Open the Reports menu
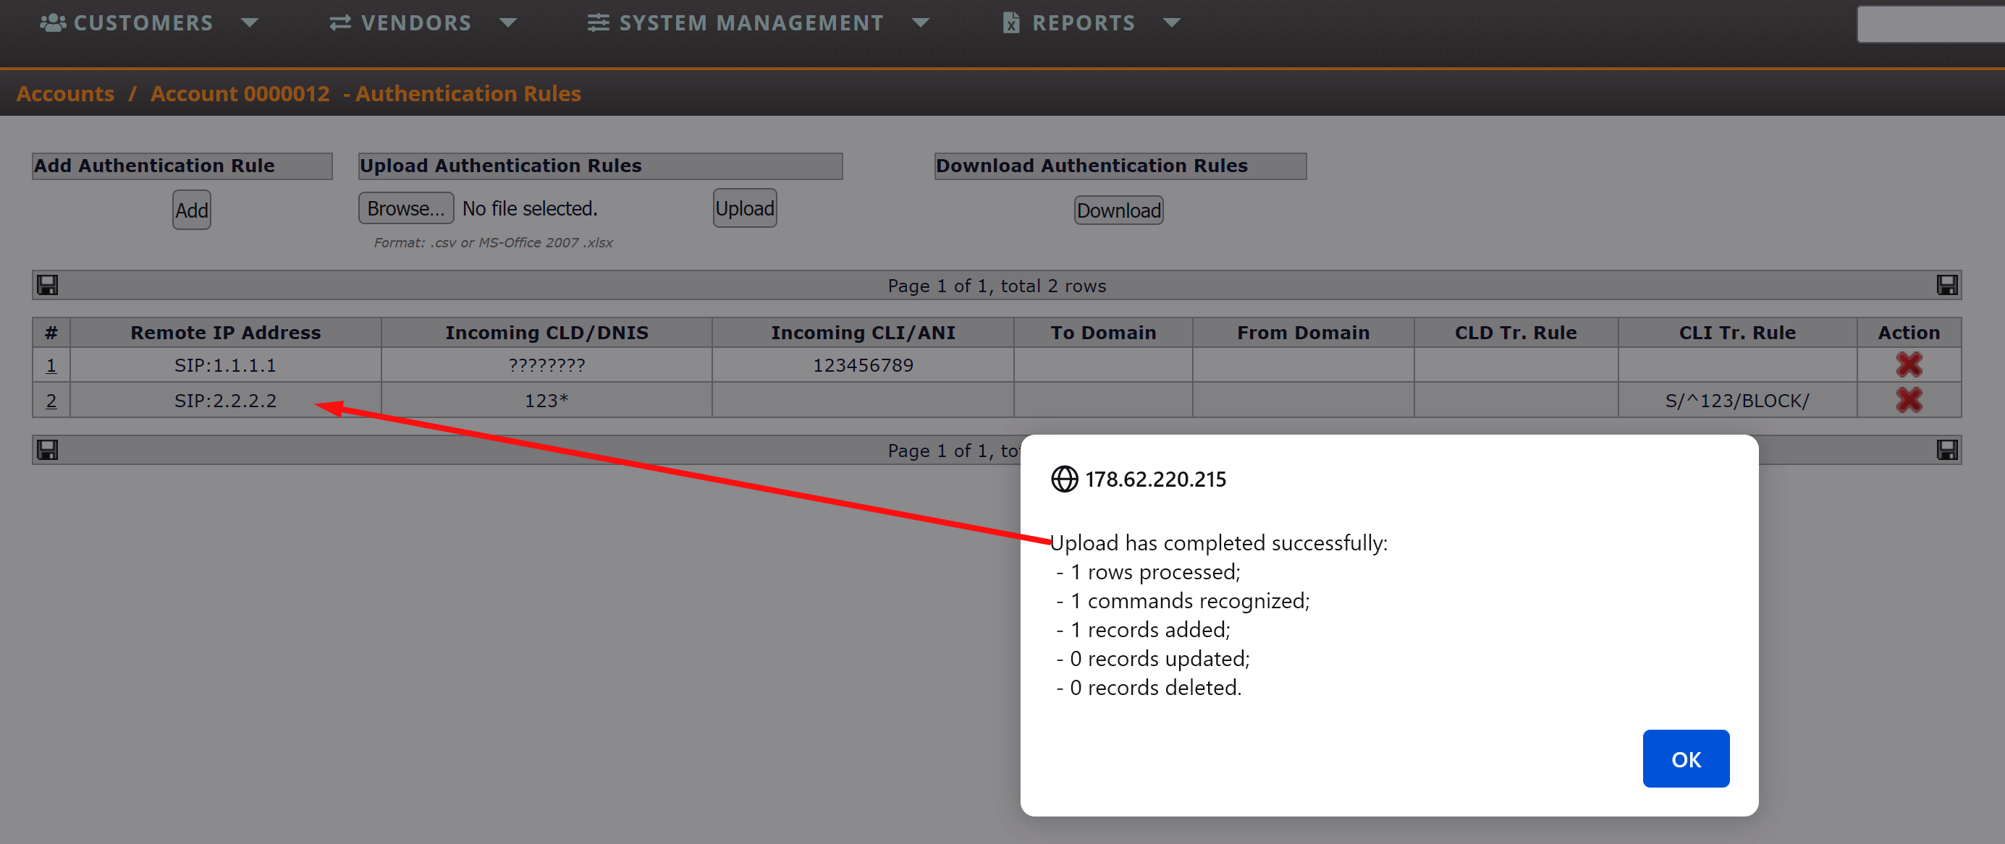The height and width of the screenshot is (844, 2005). pyautogui.click(x=1083, y=22)
